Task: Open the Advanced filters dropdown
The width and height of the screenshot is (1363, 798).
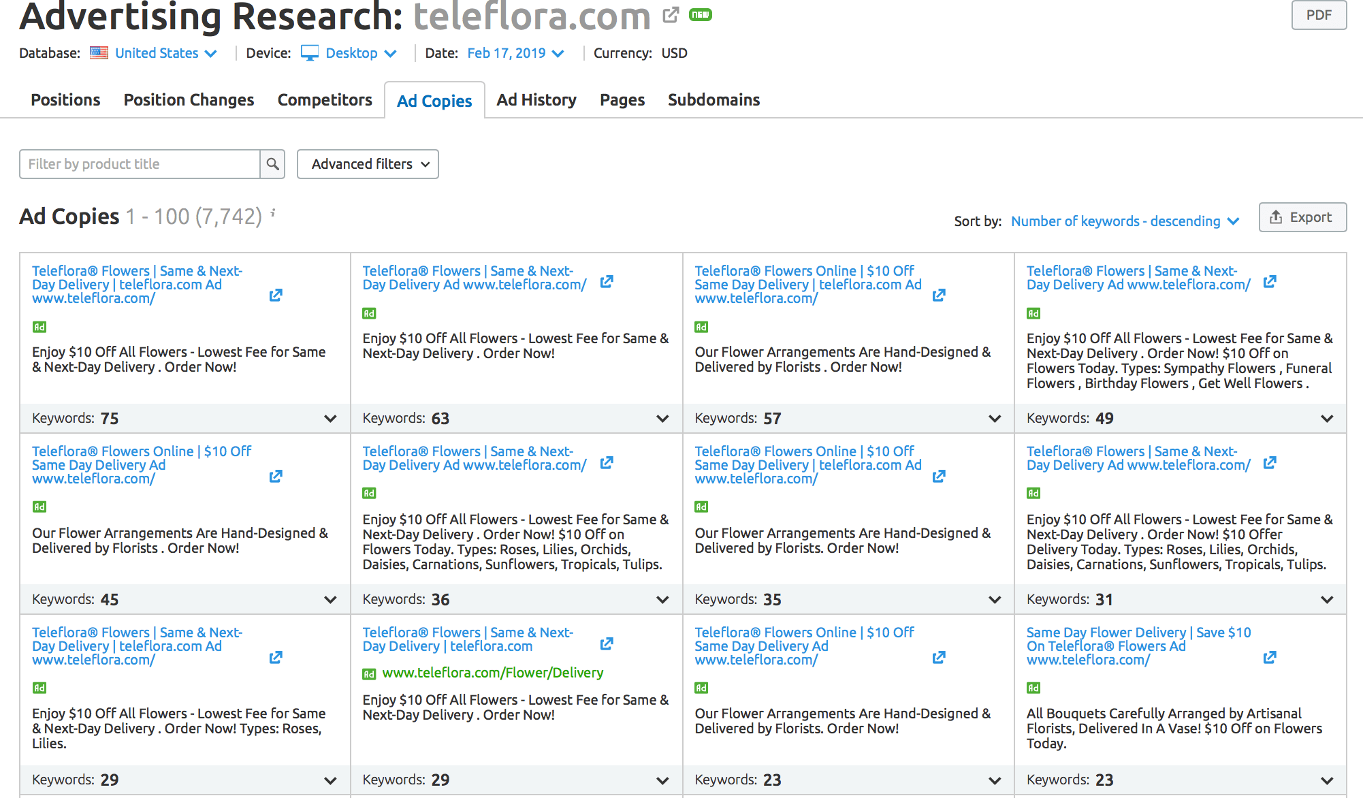Action: 368,164
